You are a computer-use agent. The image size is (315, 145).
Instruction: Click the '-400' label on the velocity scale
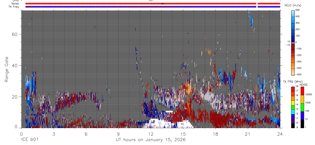click(299, 68)
